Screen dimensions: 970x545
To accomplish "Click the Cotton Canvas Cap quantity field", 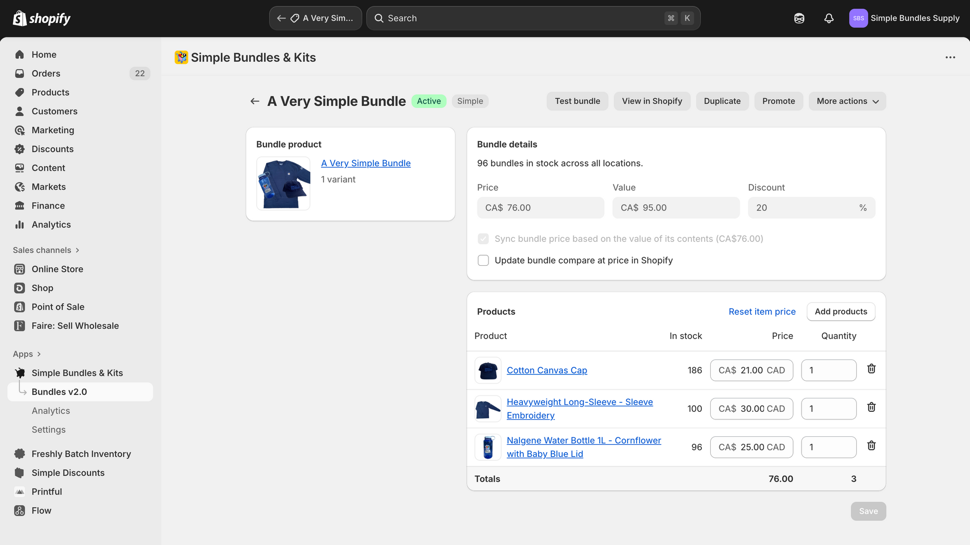I will [x=828, y=370].
